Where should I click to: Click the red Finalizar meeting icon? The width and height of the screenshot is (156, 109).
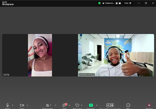tap(149, 105)
